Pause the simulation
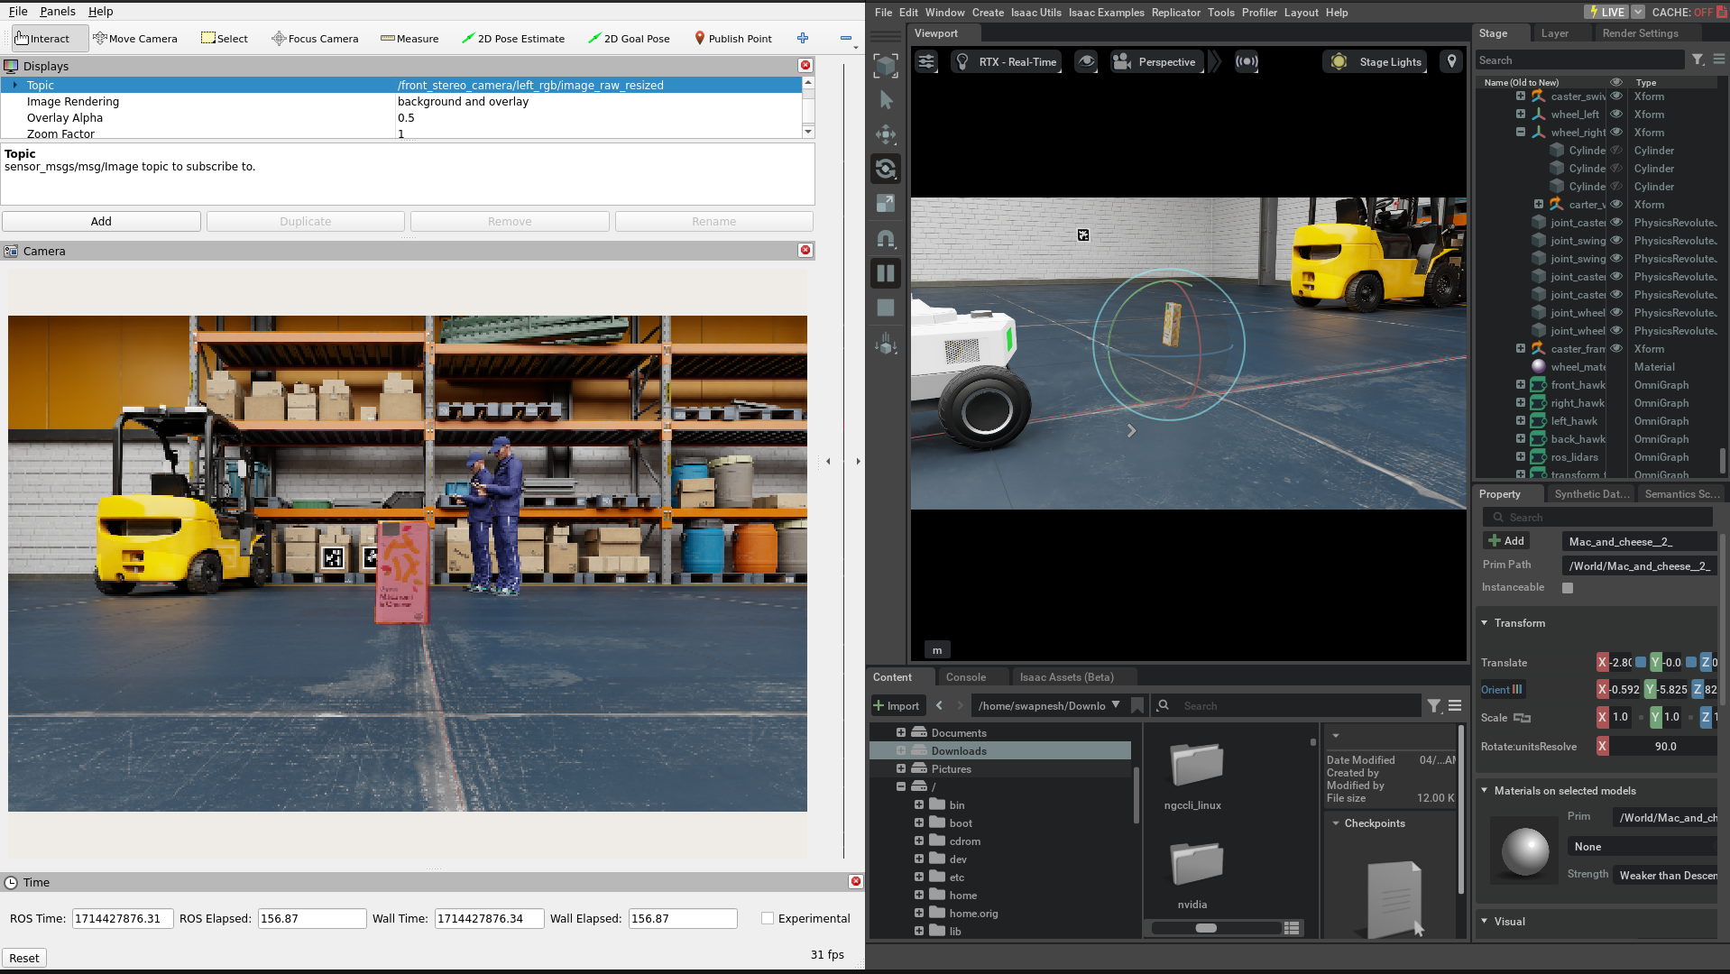The image size is (1730, 974). [886, 273]
